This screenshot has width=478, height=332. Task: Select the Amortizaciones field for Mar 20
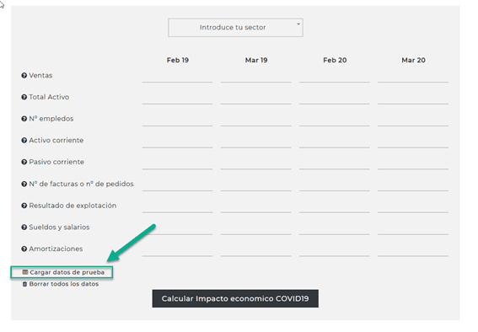tap(413, 249)
